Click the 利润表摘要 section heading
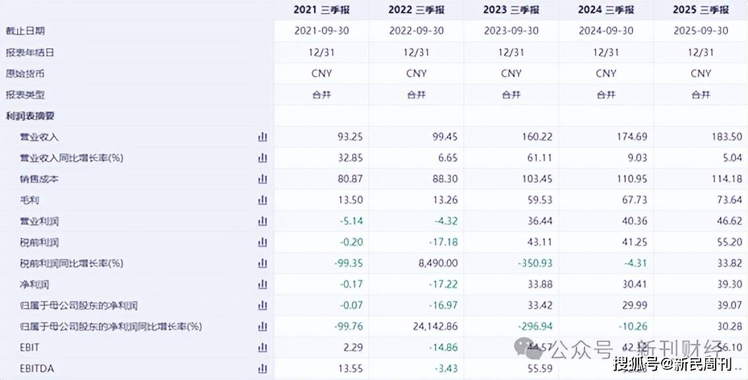The width and height of the screenshot is (748, 380). (x=30, y=116)
